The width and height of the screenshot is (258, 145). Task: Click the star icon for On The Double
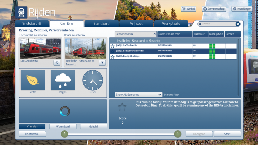click(x=112, y=46)
